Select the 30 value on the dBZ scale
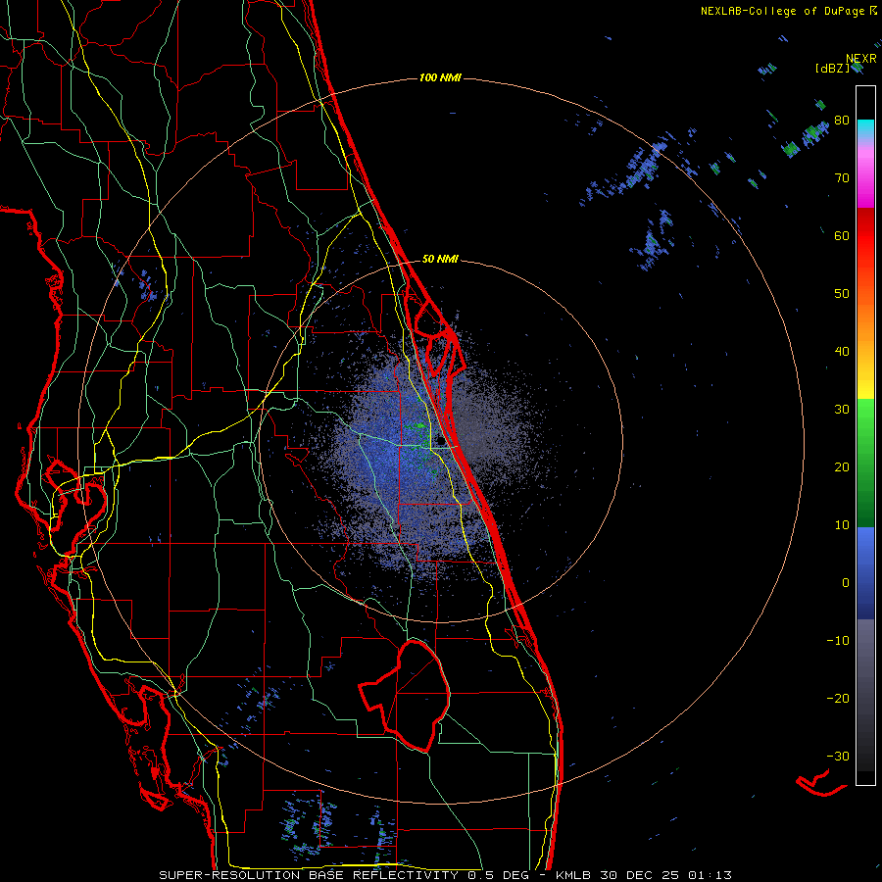 pos(842,410)
